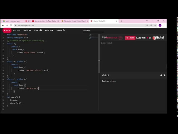178x134 pixels.
Task: Open a new browser tab
Action: pyautogui.click(x=121, y=21)
